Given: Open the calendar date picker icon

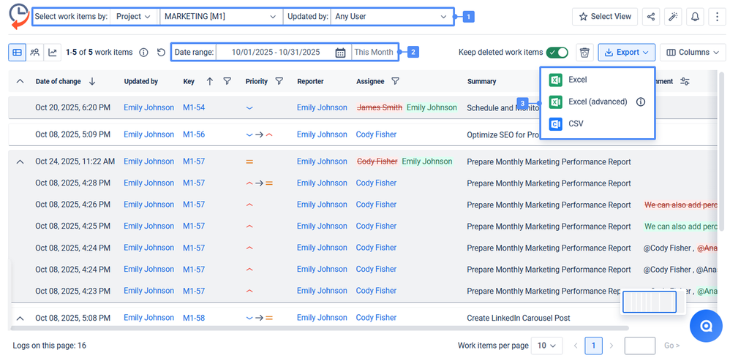Looking at the screenshot, I should [340, 53].
